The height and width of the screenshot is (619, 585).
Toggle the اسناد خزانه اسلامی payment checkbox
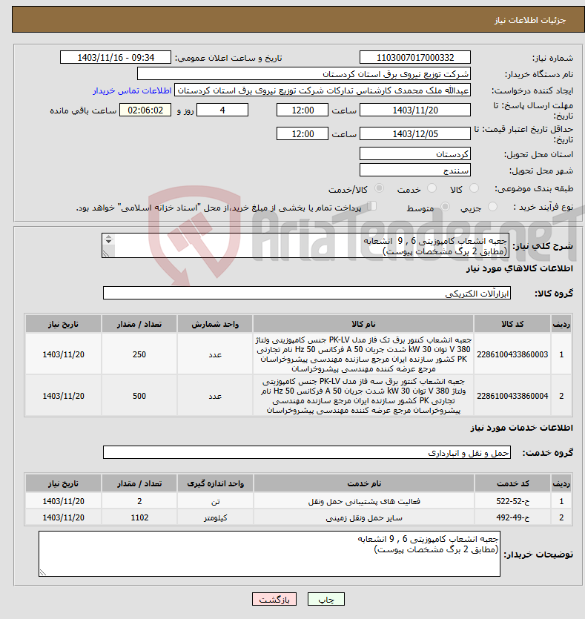coord(371,205)
